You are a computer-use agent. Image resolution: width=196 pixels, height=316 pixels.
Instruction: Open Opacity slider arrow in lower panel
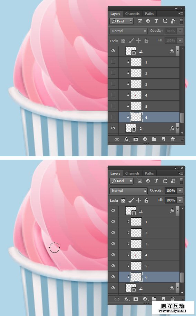pos(180,191)
